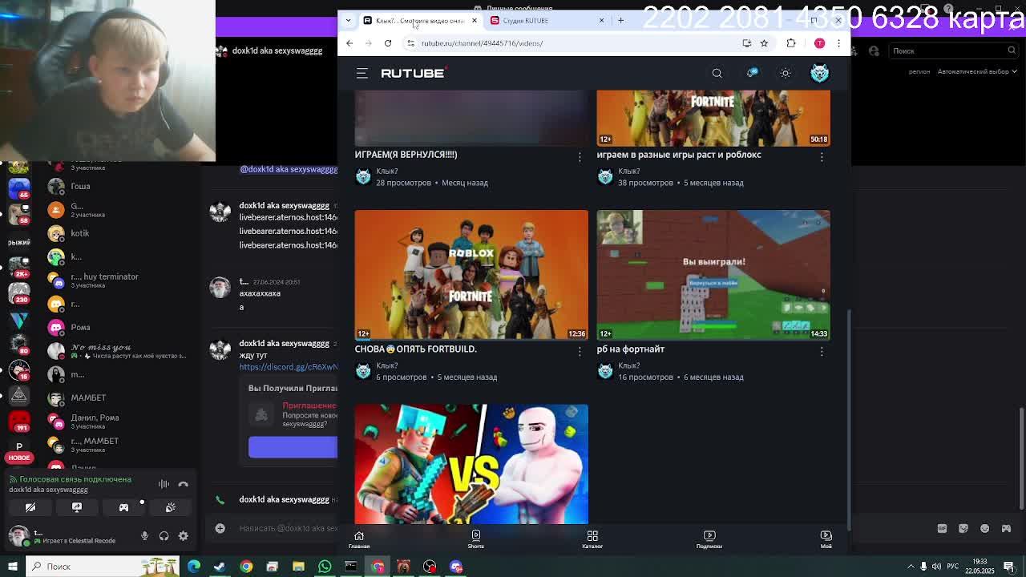Open Chrome profile avatar T
This screenshot has width=1026, height=577.
819,43
